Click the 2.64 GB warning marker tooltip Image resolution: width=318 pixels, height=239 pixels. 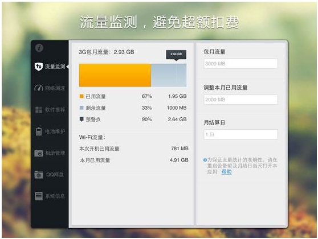[x=176, y=55]
